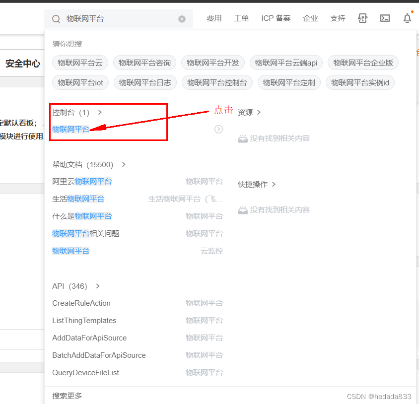Click the circled arrow beside 物联网平台 console
This screenshot has height=404, width=419.
(x=218, y=130)
